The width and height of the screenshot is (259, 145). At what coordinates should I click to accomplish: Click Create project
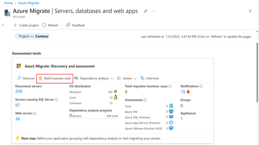click(26, 25)
